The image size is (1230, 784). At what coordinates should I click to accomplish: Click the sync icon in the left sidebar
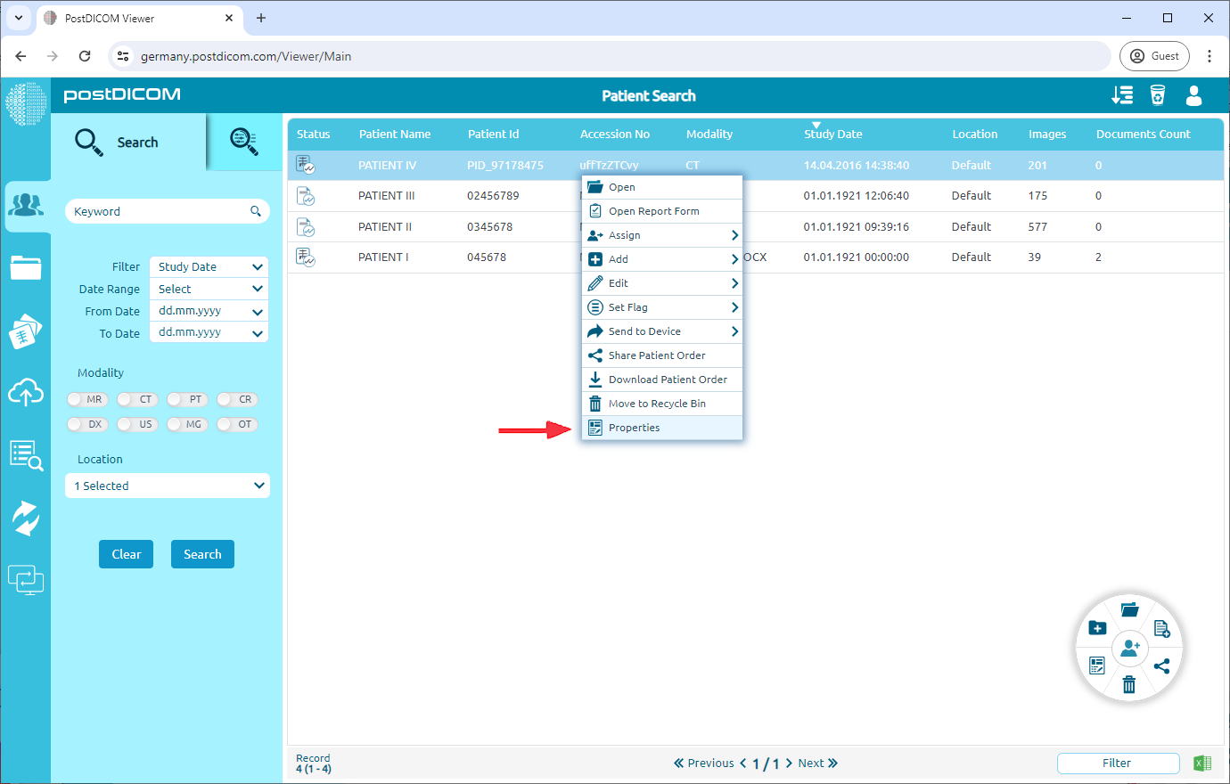click(27, 517)
